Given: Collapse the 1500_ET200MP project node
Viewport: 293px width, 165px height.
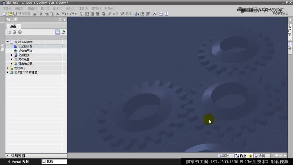Looking at the screenshot, I should tap(8, 42).
